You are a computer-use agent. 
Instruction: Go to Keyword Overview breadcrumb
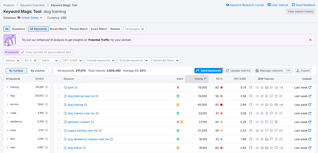pos(32,5)
